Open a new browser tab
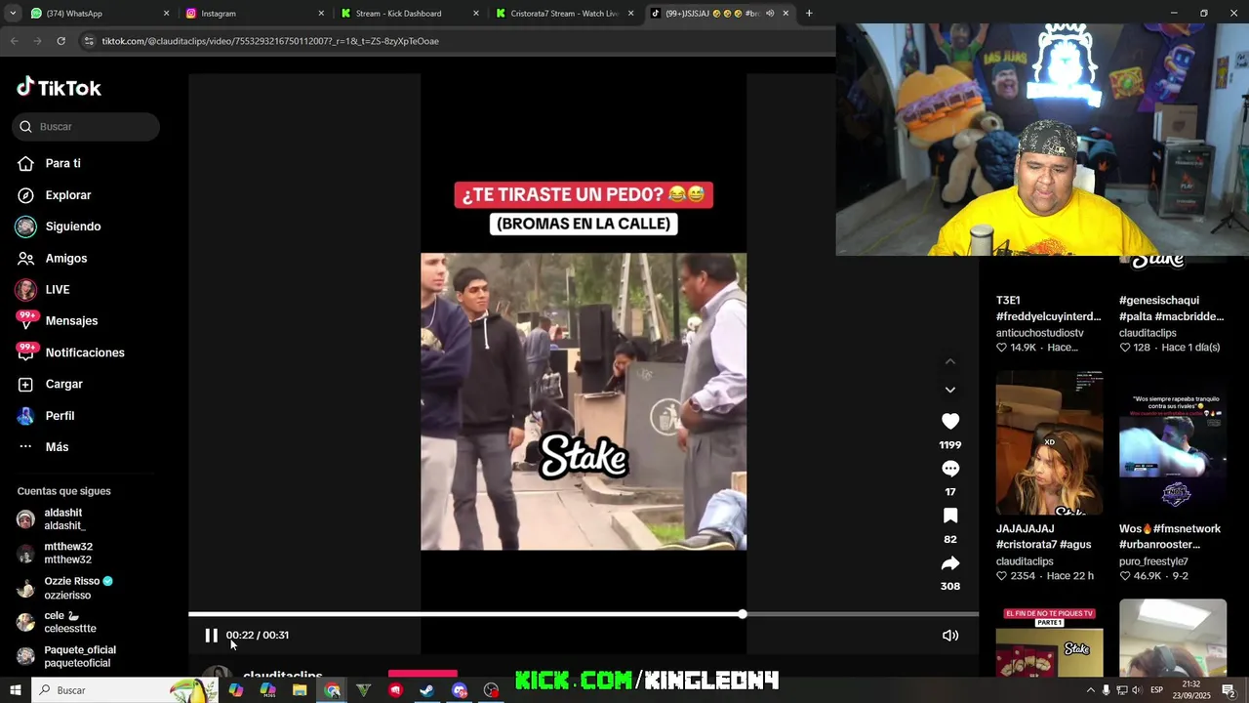Screen dimensions: 1249x703 [809, 14]
